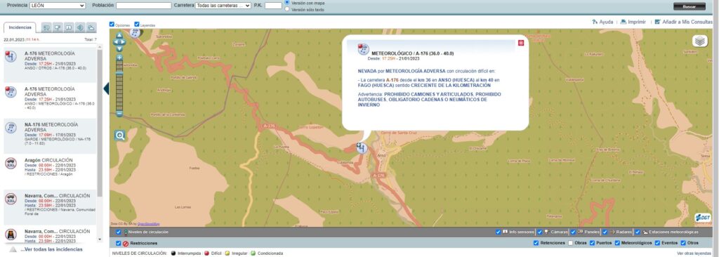719x257 pixels.
Task: Uncheck the Leyendas checkbox
Action: pyautogui.click(x=137, y=25)
